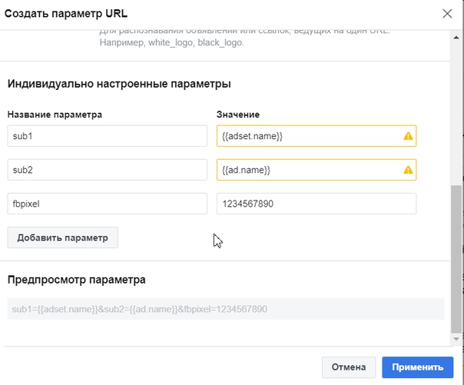Focus the sub1 parameter name field
The height and width of the screenshot is (385, 464).
tap(107, 136)
